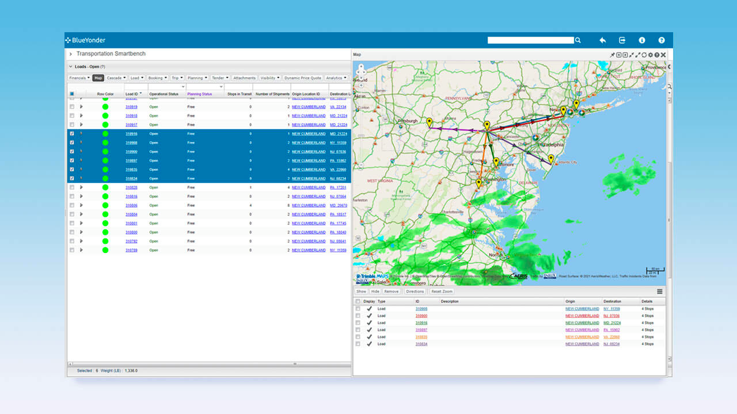Open the hamburger menu in map list panel
The height and width of the screenshot is (414, 737).
659,292
